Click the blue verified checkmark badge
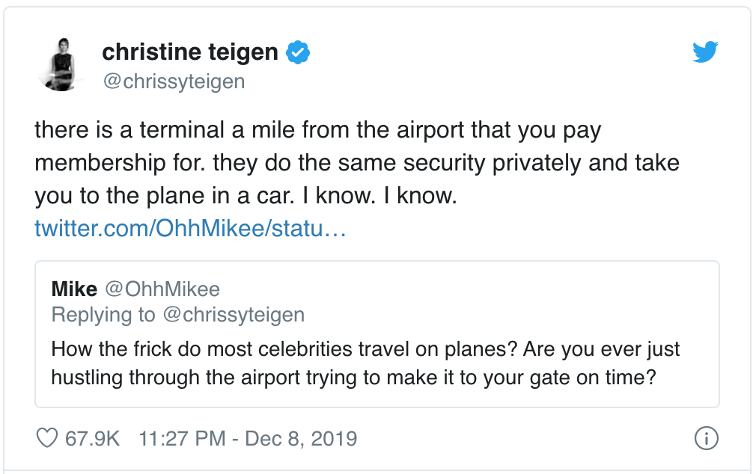 [x=298, y=52]
